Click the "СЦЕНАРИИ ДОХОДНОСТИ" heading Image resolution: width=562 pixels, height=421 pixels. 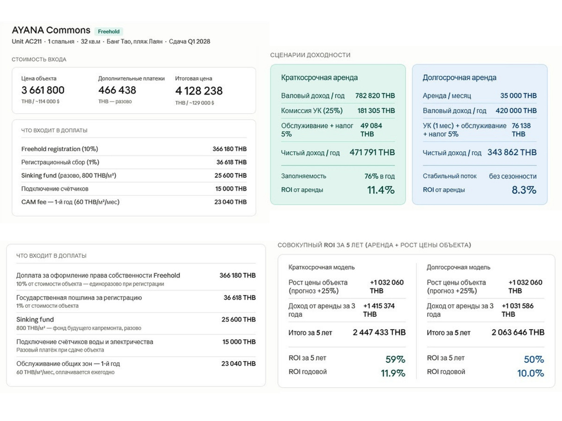310,55
